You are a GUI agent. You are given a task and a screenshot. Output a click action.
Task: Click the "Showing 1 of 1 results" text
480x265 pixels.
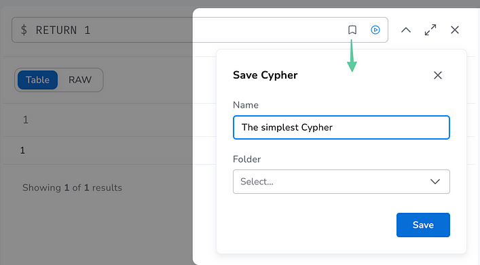tap(72, 188)
